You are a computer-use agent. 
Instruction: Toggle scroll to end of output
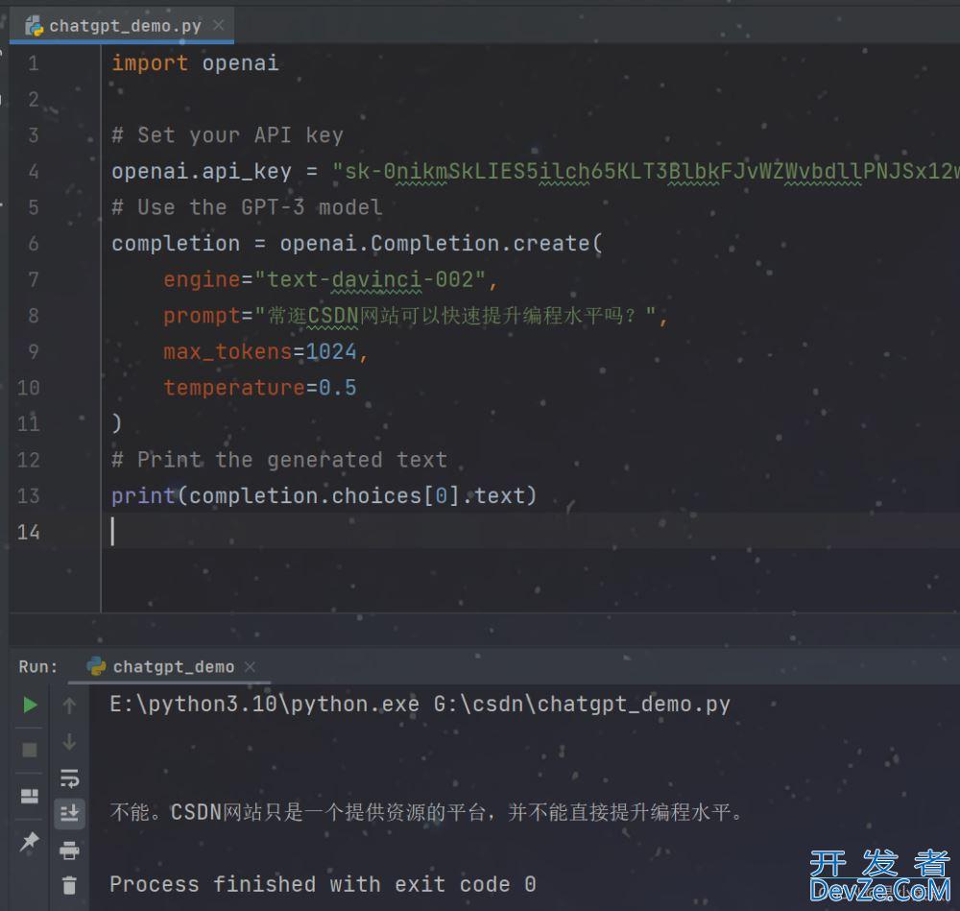point(69,814)
